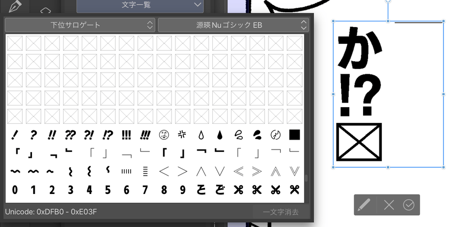Insert the bold digit 0 glyph
Image resolution: width=473 pixels, height=227 pixels.
pyautogui.click(x=14, y=190)
